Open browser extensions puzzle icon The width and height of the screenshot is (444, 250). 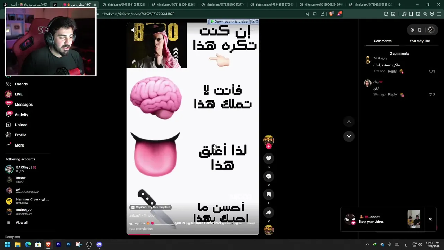(386, 14)
